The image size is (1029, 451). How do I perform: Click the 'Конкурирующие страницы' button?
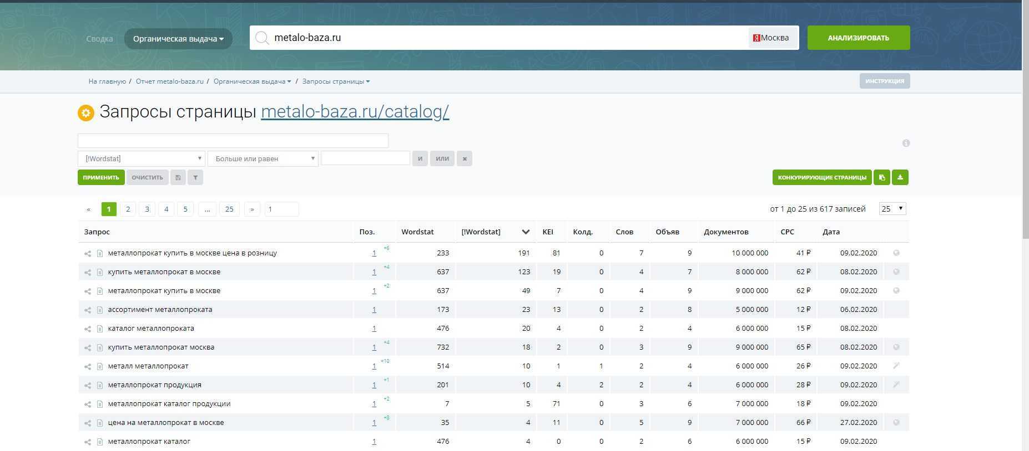tap(821, 177)
